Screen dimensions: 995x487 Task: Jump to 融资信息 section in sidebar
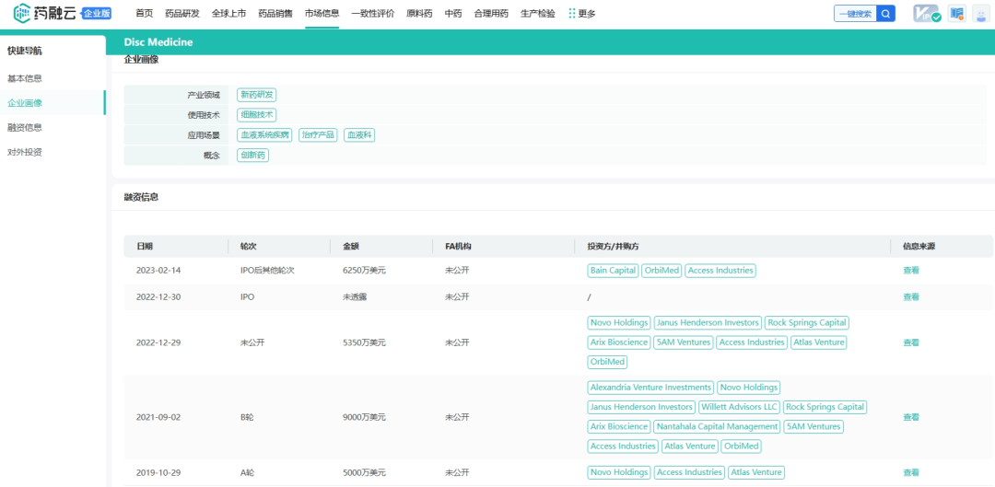25,128
